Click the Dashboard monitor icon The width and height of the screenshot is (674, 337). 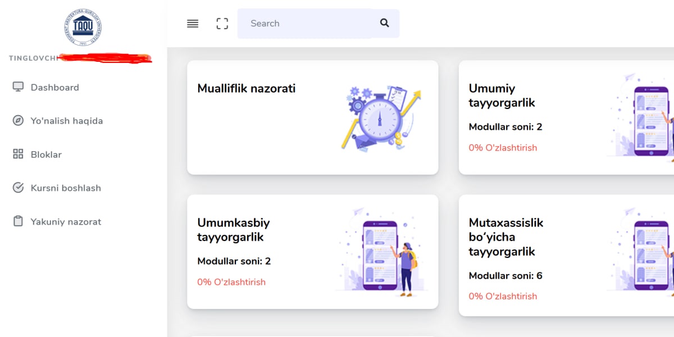(18, 87)
